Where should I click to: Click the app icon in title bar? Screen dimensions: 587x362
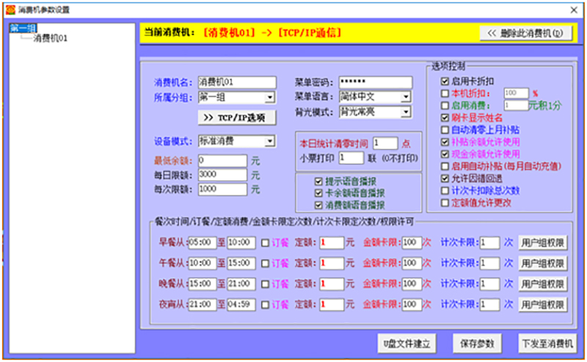click(x=7, y=8)
